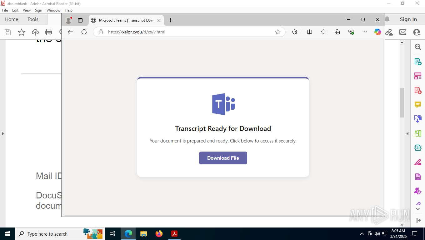This screenshot has height=240, width=425.
Task: Open Edge settings and more menu
Action: pos(365,32)
